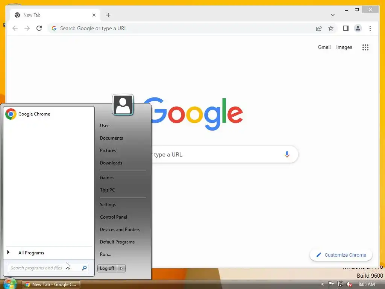Bookmark this tab with the star icon

point(331,28)
